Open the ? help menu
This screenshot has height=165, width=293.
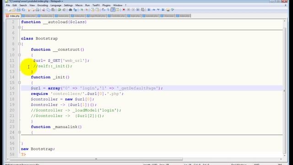125,5
